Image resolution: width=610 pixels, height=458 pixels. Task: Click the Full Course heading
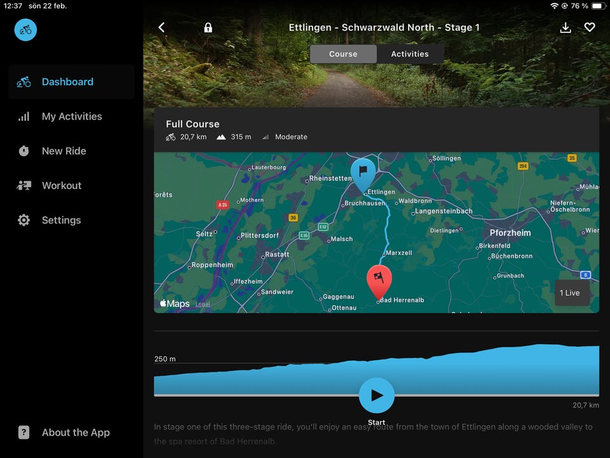[193, 124]
